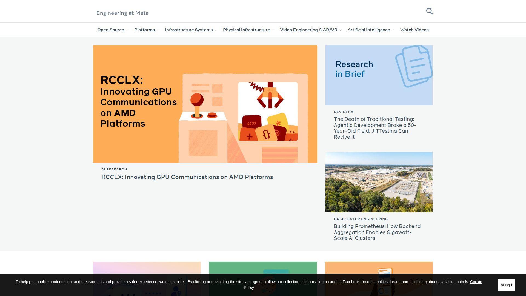
Task: Open the Research in Brief thumbnail
Action: 379,75
